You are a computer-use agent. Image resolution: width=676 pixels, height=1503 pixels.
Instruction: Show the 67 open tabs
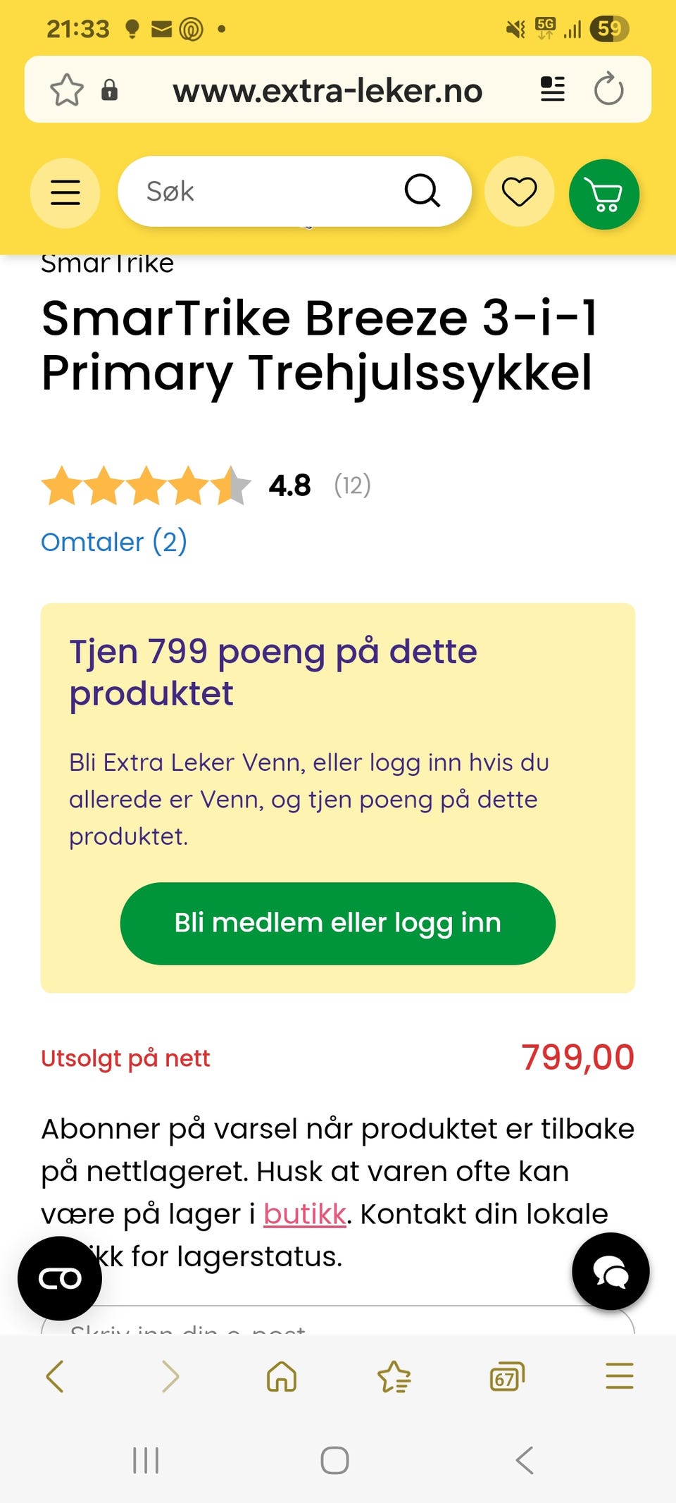tap(507, 1376)
